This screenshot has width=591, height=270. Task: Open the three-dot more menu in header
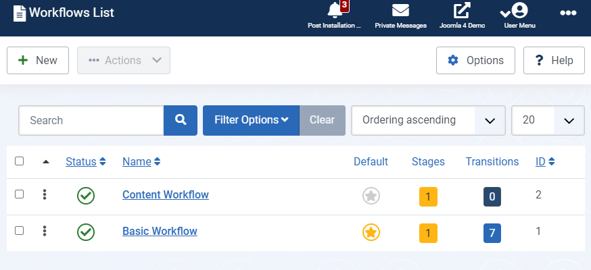[x=568, y=13]
